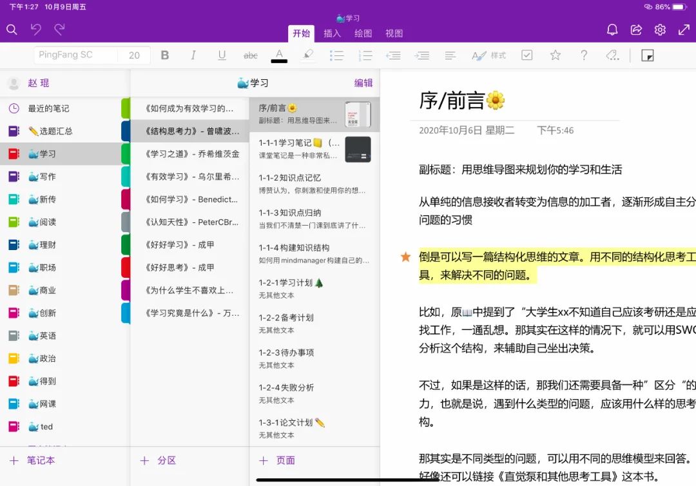This screenshot has width=696, height=486.
Task: Open the 选题汇总 notebook
Action: click(61, 131)
